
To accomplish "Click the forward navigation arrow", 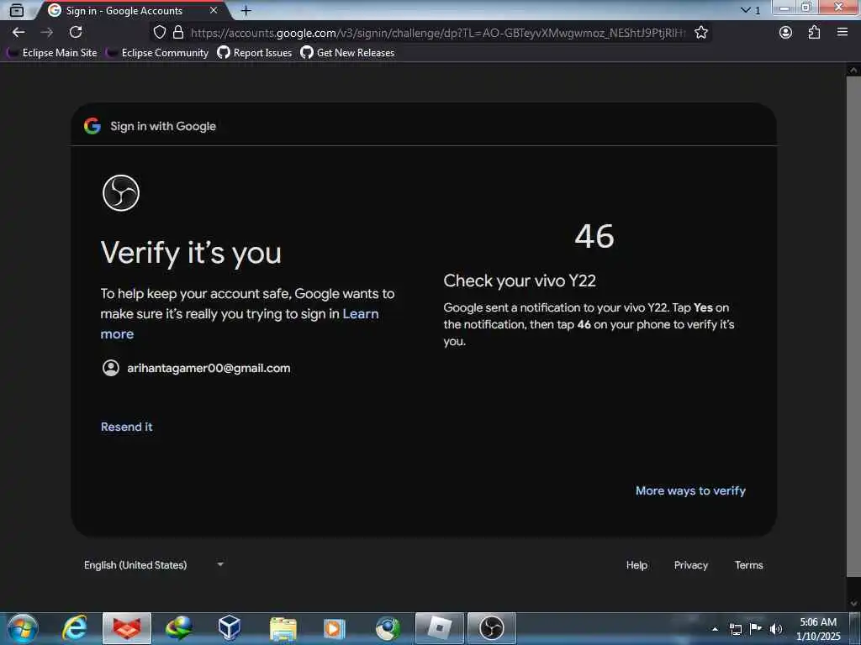I will click(x=47, y=33).
